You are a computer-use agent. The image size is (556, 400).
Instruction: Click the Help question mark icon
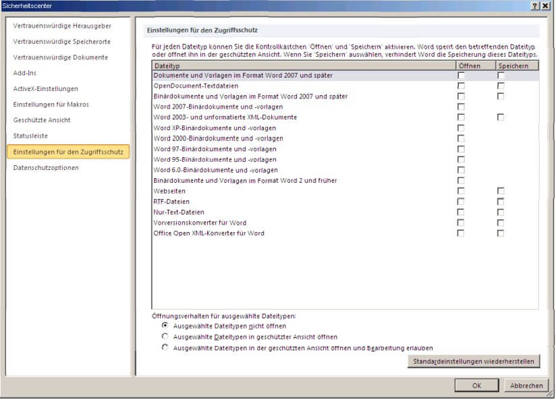coord(535,5)
